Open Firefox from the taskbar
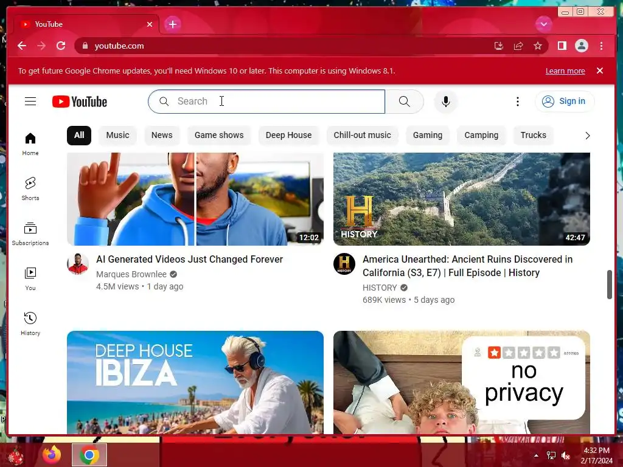 coord(52,455)
